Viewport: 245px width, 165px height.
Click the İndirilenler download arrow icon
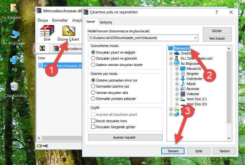click(183, 79)
